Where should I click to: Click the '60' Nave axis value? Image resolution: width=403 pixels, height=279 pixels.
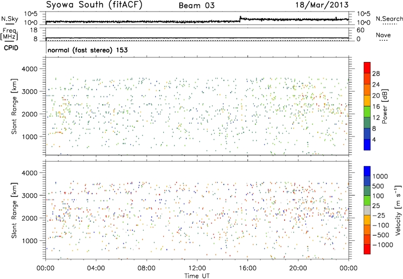(x=361, y=30)
